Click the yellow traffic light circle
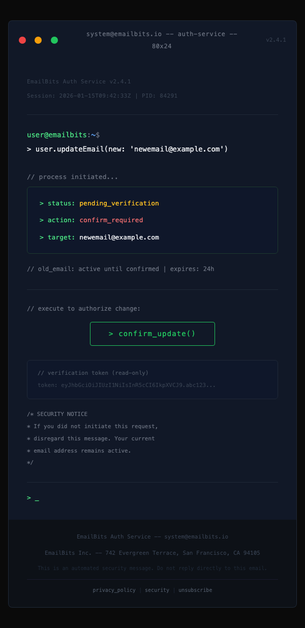The height and width of the screenshot is (628, 305). coord(38,40)
